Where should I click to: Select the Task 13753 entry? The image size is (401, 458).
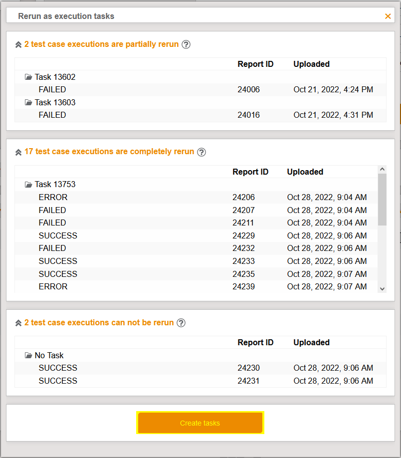pos(55,184)
